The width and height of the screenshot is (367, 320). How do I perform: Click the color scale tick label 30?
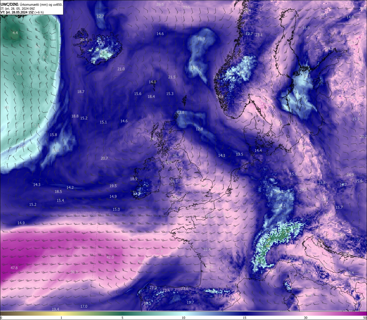(306, 318)
